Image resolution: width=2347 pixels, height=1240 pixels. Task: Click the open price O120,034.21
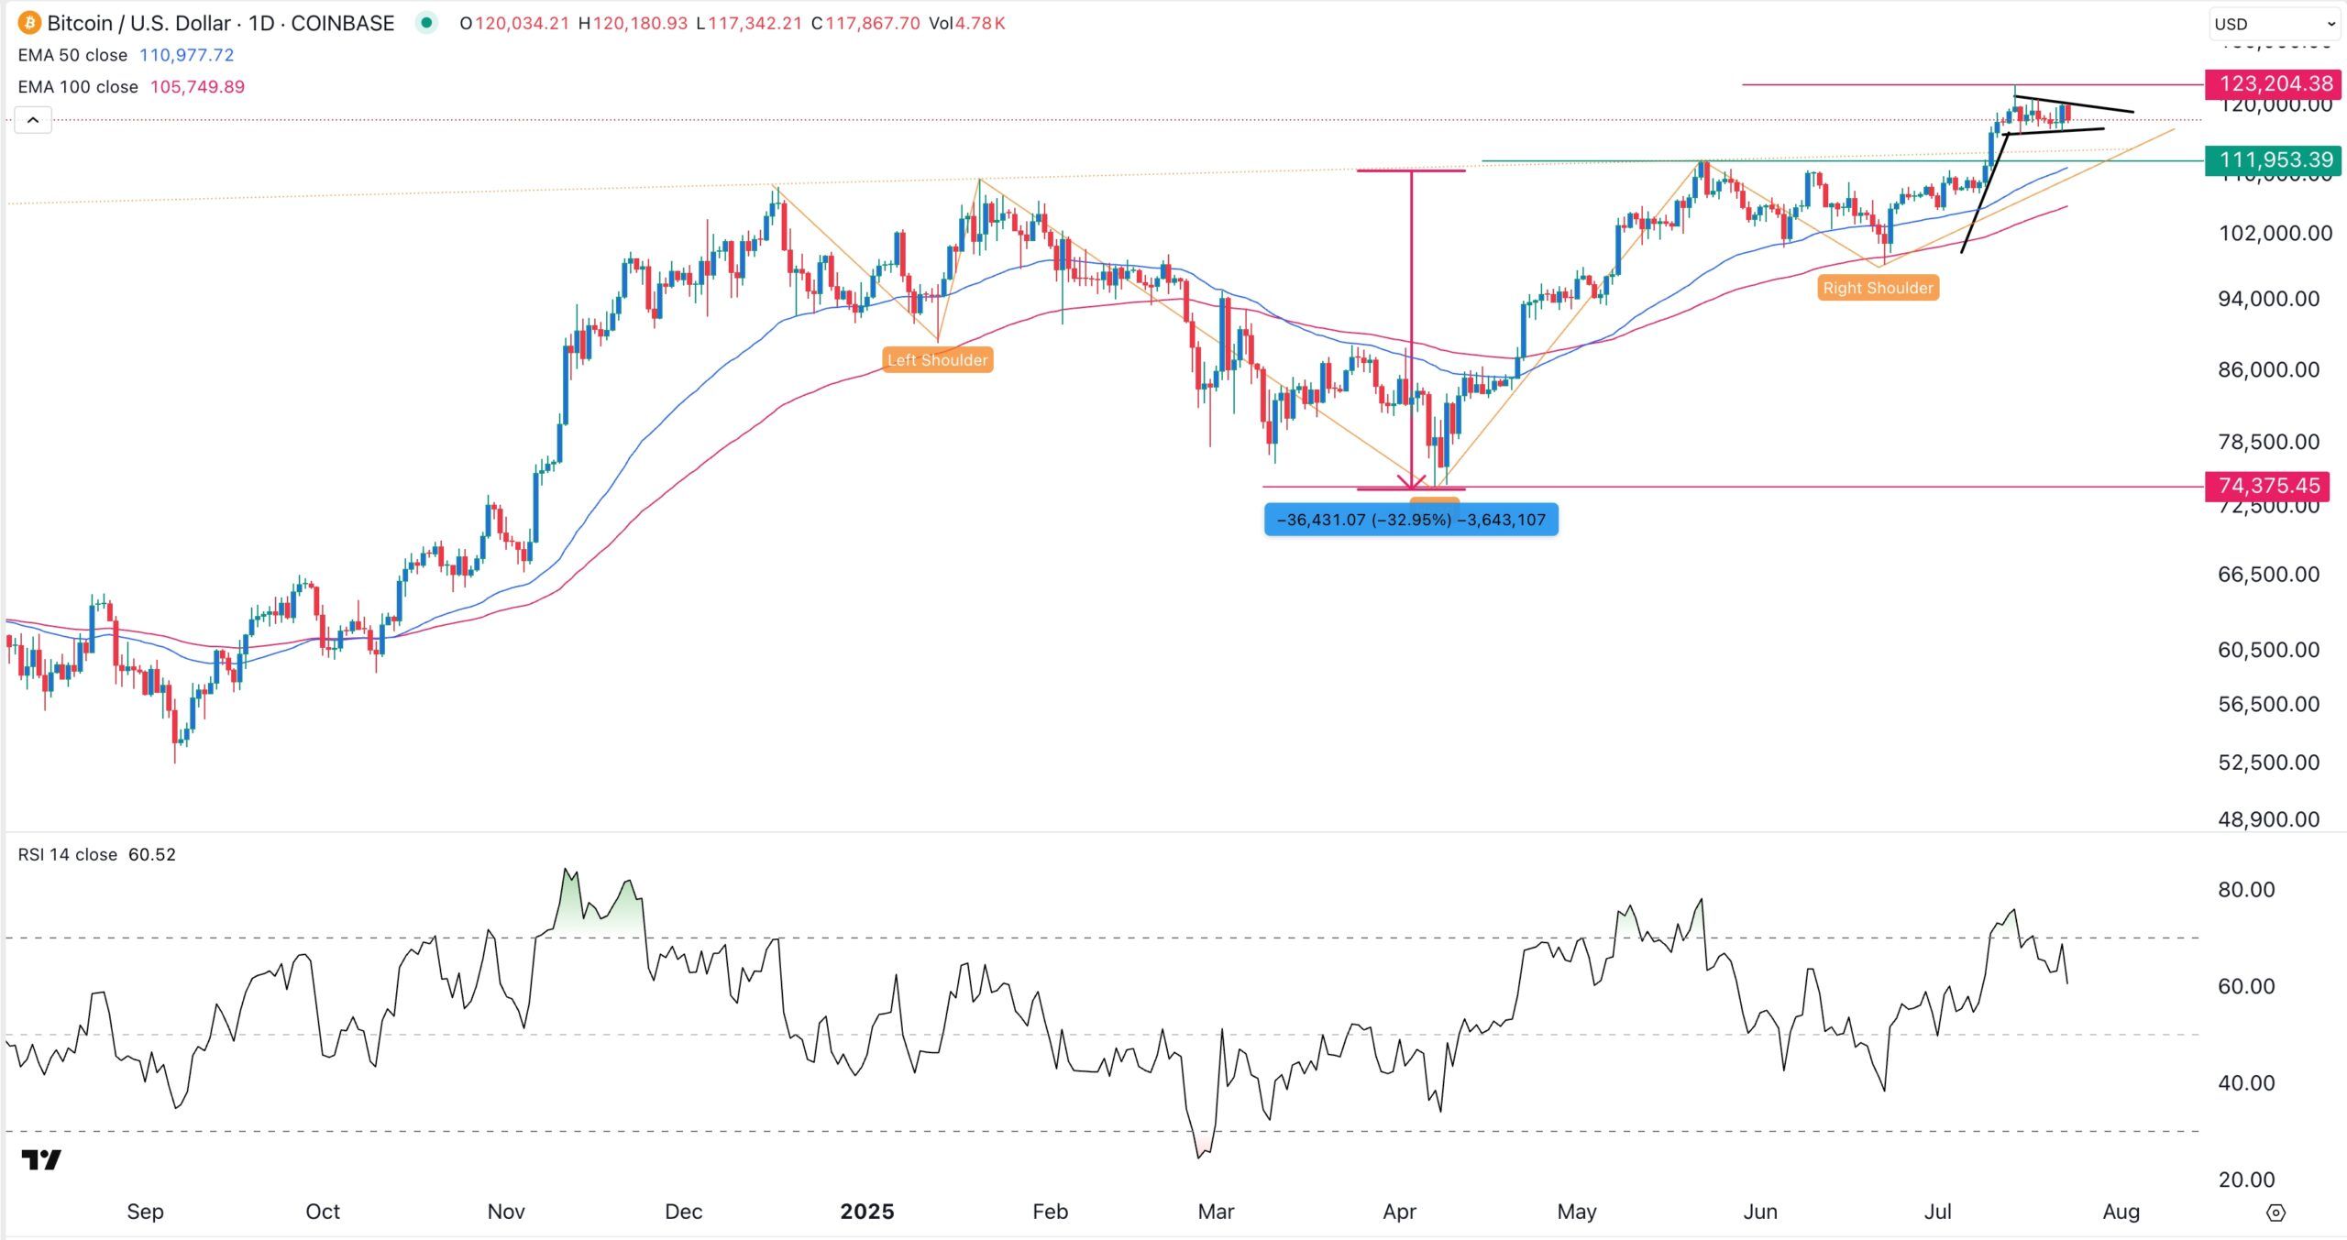pyautogui.click(x=514, y=23)
